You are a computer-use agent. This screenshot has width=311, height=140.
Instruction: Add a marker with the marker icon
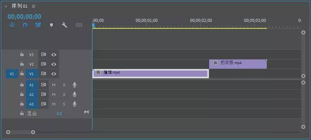point(51,25)
